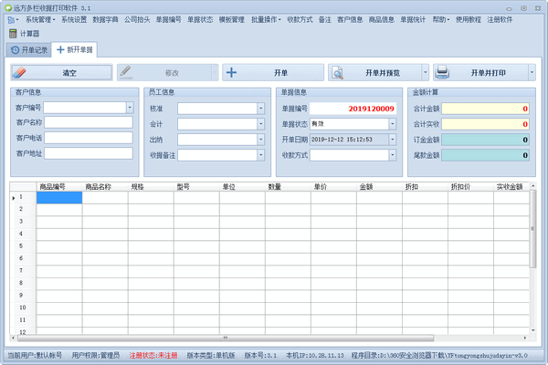This screenshot has height=365, width=548.
Task: Open the 公司抬头 menu item
Action: (137, 19)
